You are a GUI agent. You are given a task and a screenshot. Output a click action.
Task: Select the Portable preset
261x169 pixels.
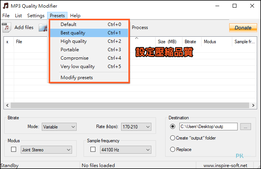tap(89, 50)
